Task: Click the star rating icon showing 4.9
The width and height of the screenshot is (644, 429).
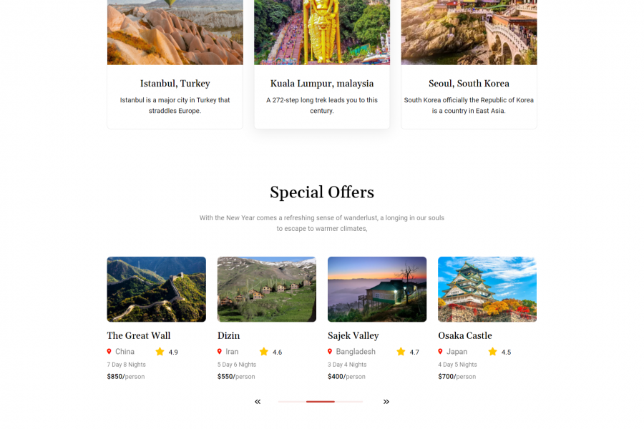Action: click(160, 351)
